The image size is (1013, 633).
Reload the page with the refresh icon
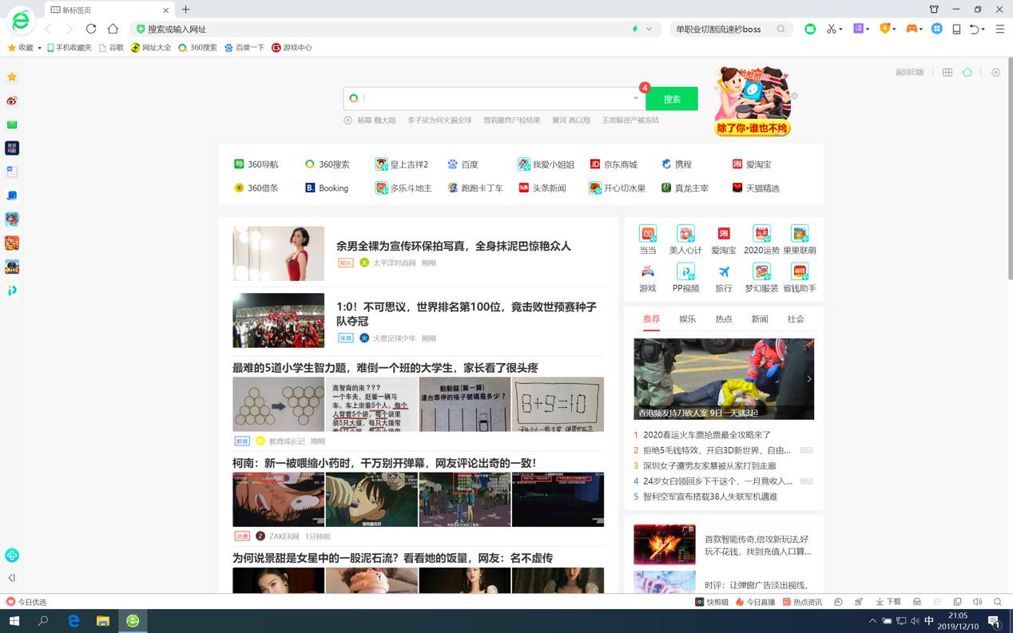click(x=91, y=29)
